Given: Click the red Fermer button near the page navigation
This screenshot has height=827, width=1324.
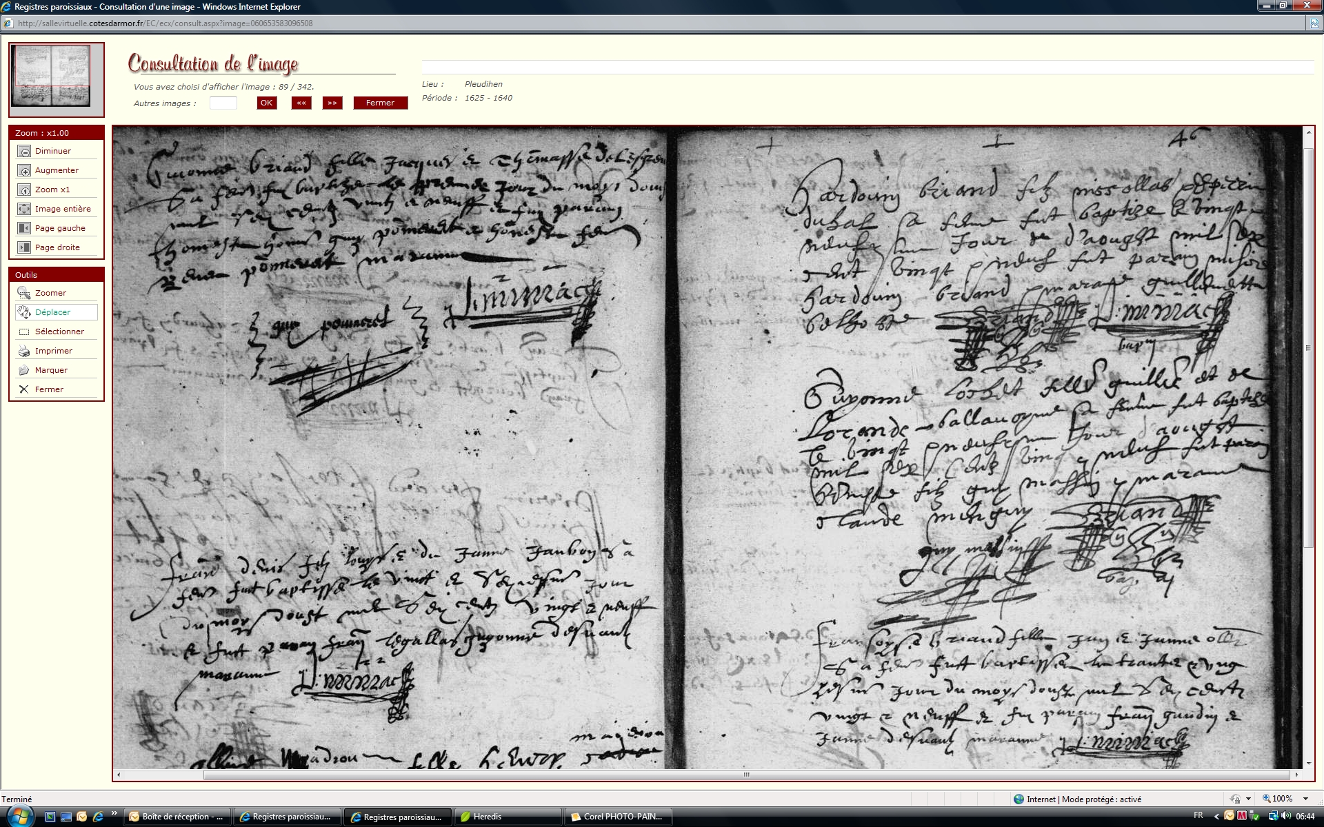Looking at the screenshot, I should click(x=380, y=103).
